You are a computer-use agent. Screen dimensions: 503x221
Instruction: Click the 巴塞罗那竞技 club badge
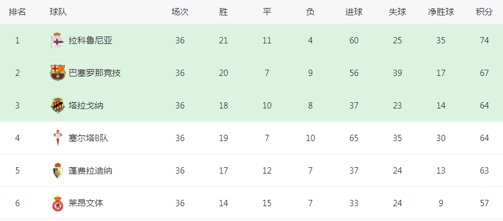[x=58, y=73]
